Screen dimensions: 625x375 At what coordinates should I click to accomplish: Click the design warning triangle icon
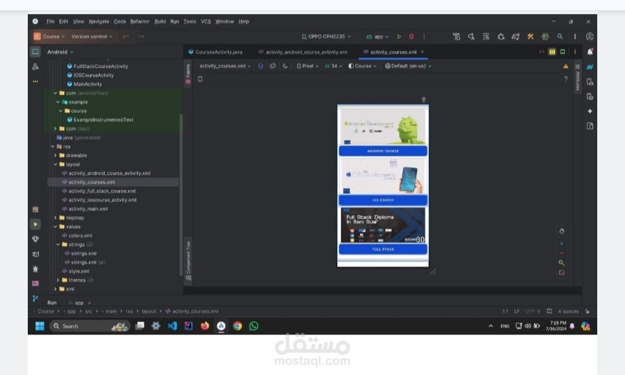coord(565,66)
